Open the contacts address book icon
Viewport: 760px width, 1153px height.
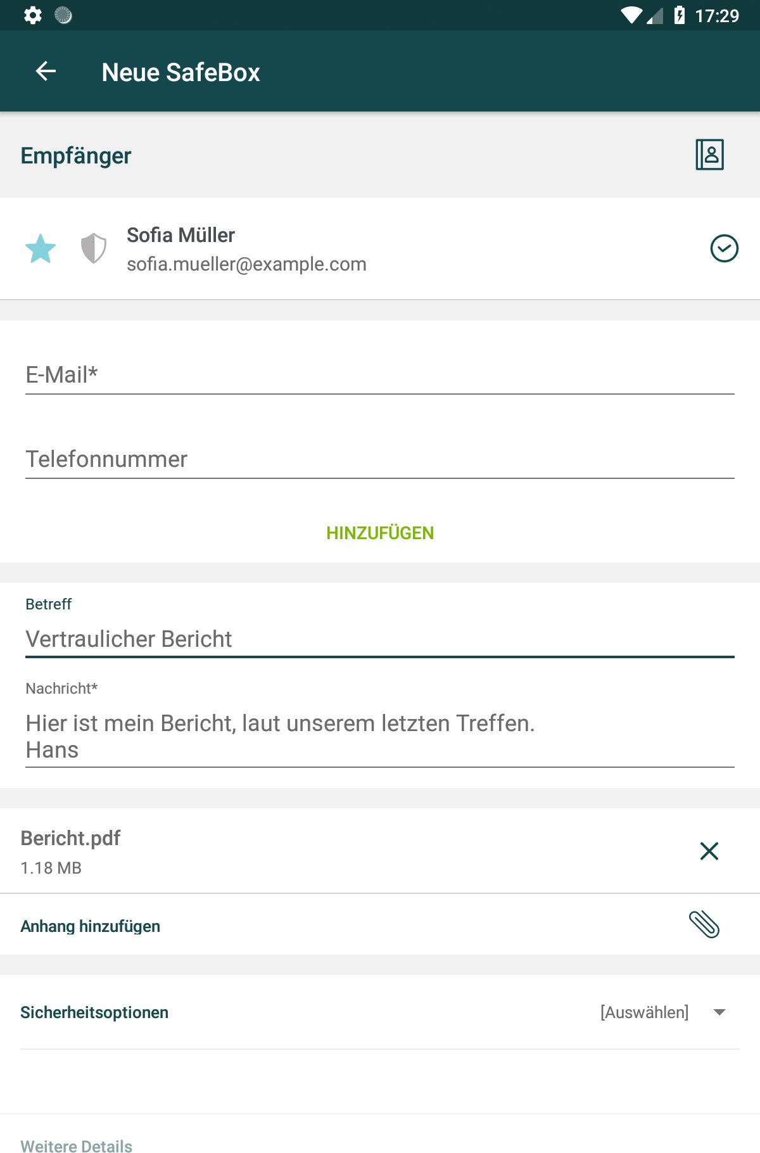coord(709,155)
